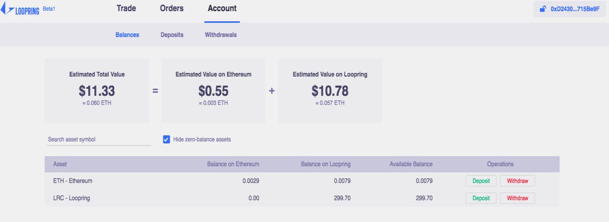Screen dimensions: 609x222
Task: Select the Account tab
Action: click(x=222, y=9)
